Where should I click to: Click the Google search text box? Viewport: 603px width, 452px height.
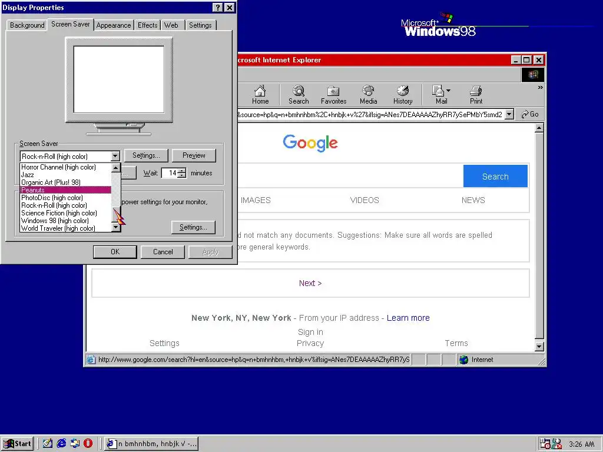[350, 176]
